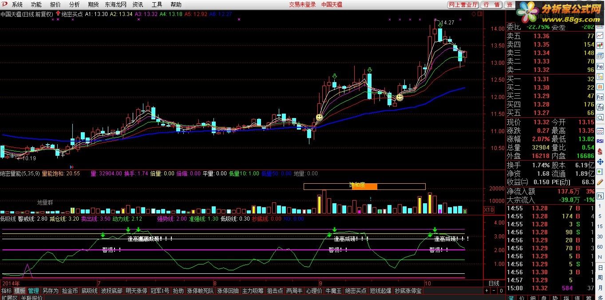Click the up-arrow icon beside 绝密买点
605x300 pixels.
58,14
